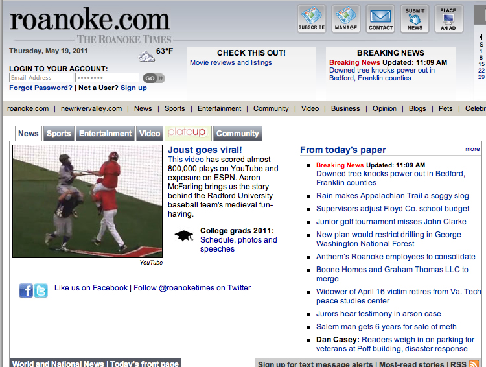This screenshot has height=367, width=486.
Task: Open the Manage subscription icon
Action: (x=346, y=19)
